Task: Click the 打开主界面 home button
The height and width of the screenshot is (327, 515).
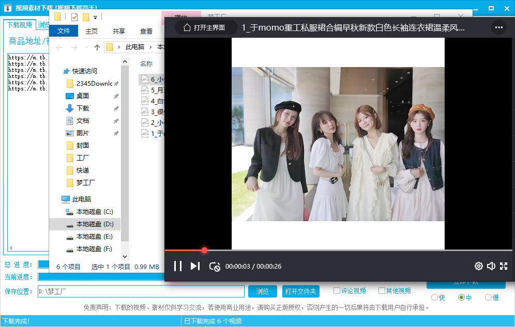Action: coord(205,28)
